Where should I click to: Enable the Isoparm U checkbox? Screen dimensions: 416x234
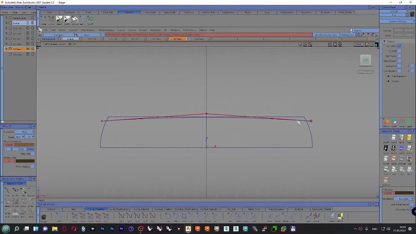tap(399, 66)
